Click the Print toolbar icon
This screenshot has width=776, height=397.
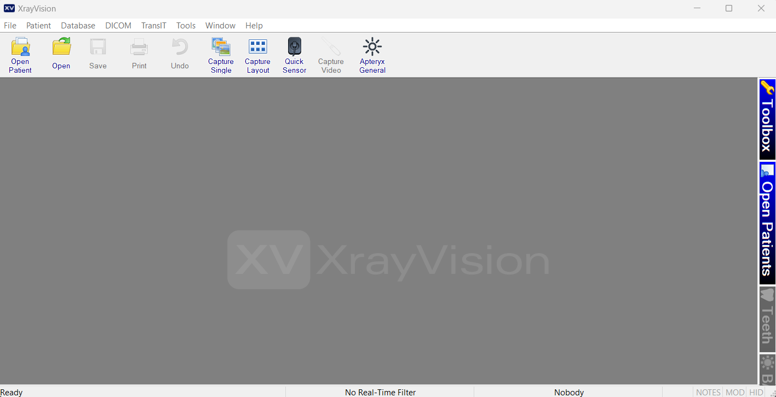[139, 55]
